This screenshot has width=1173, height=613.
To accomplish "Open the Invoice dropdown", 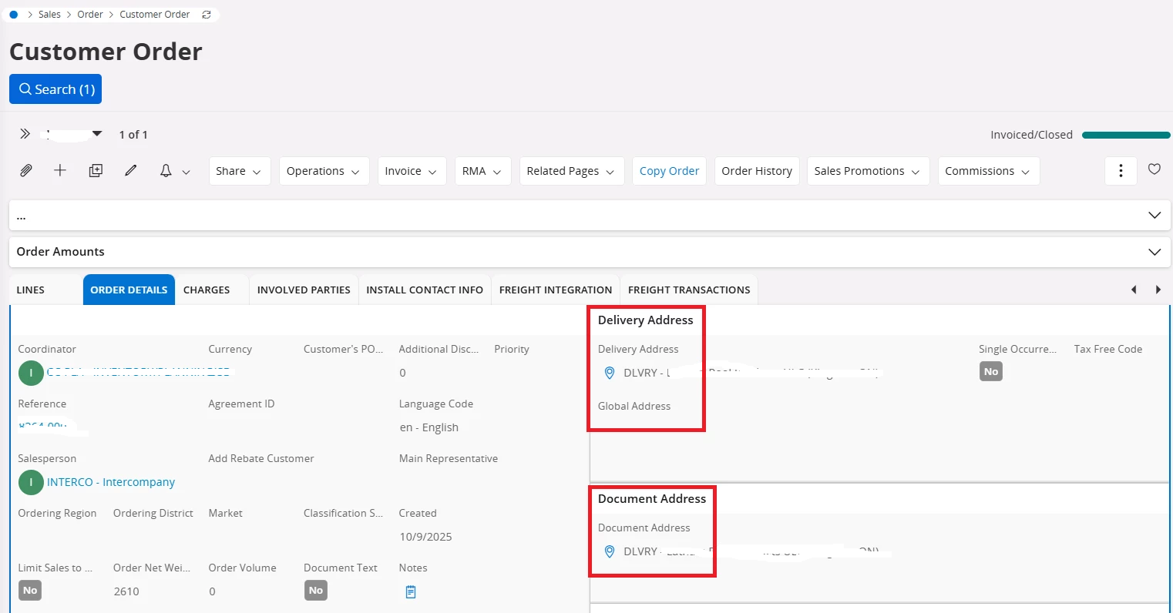I will 412,171.
